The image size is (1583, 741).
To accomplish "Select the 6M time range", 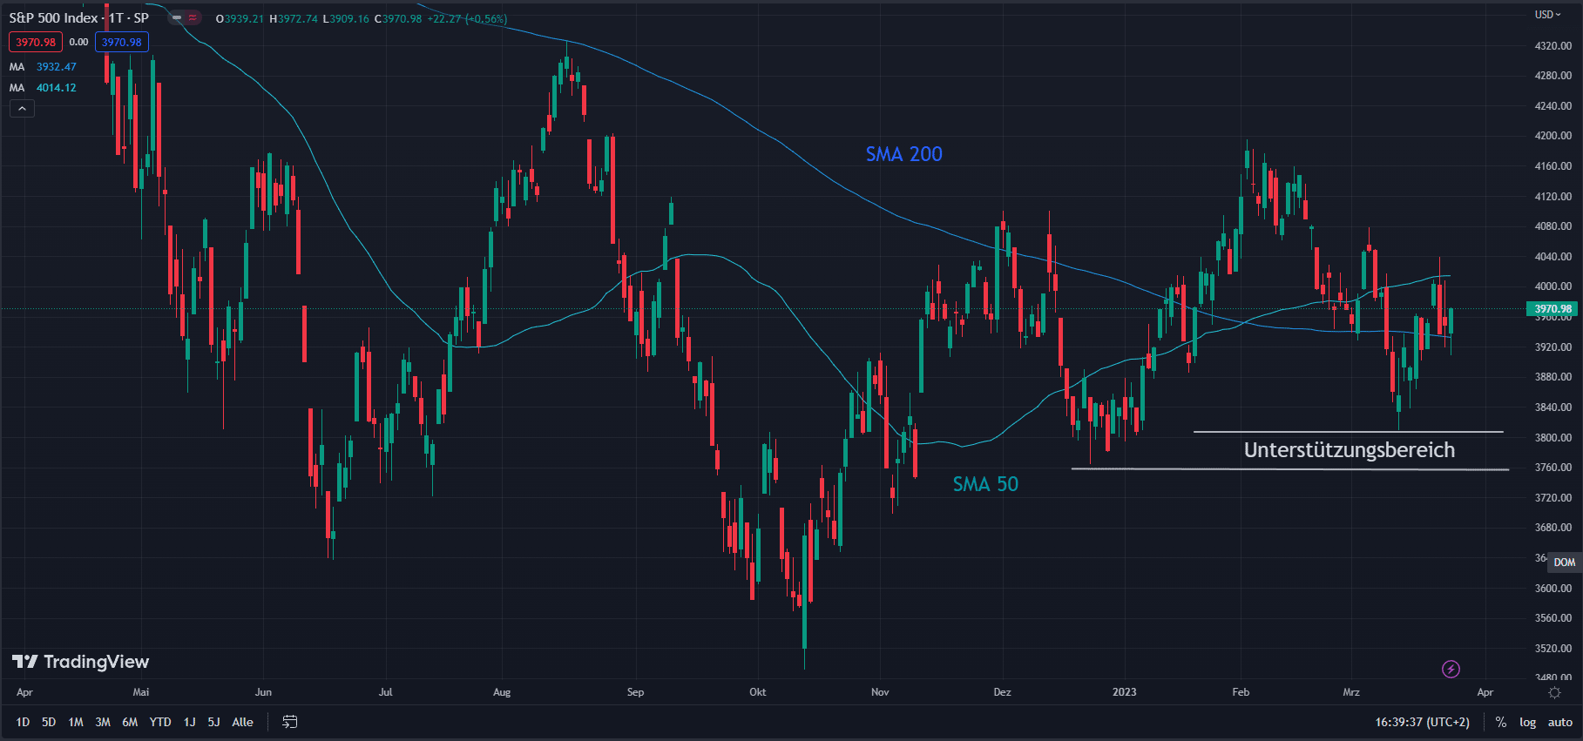I will tap(130, 722).
